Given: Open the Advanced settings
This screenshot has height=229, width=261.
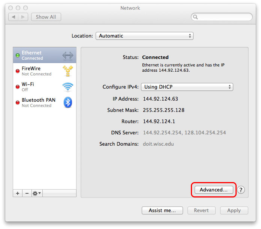Looking at the screenshot, I should coord(214,190).
